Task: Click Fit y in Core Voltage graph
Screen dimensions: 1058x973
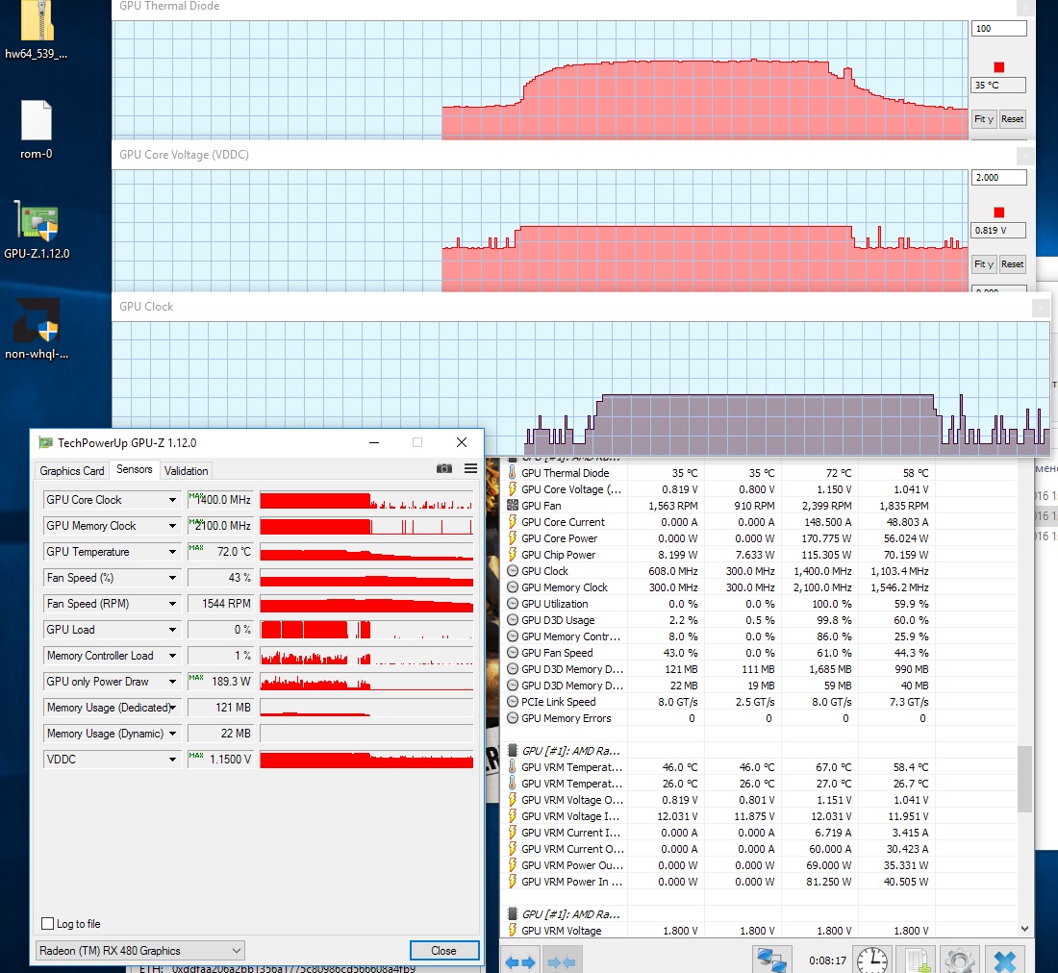Action: (984, 263)
